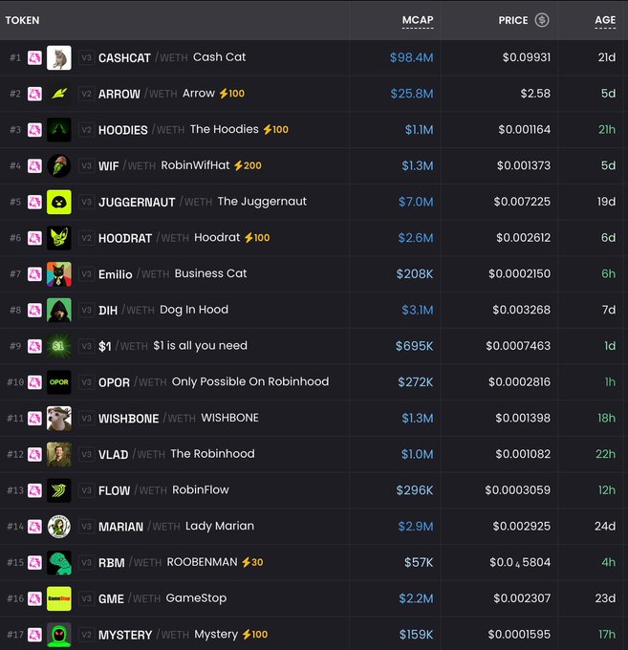The height and width of the screenshot is (650, 628).
Task: Click the $0.0002816 price value
Action: coord(519,382)
